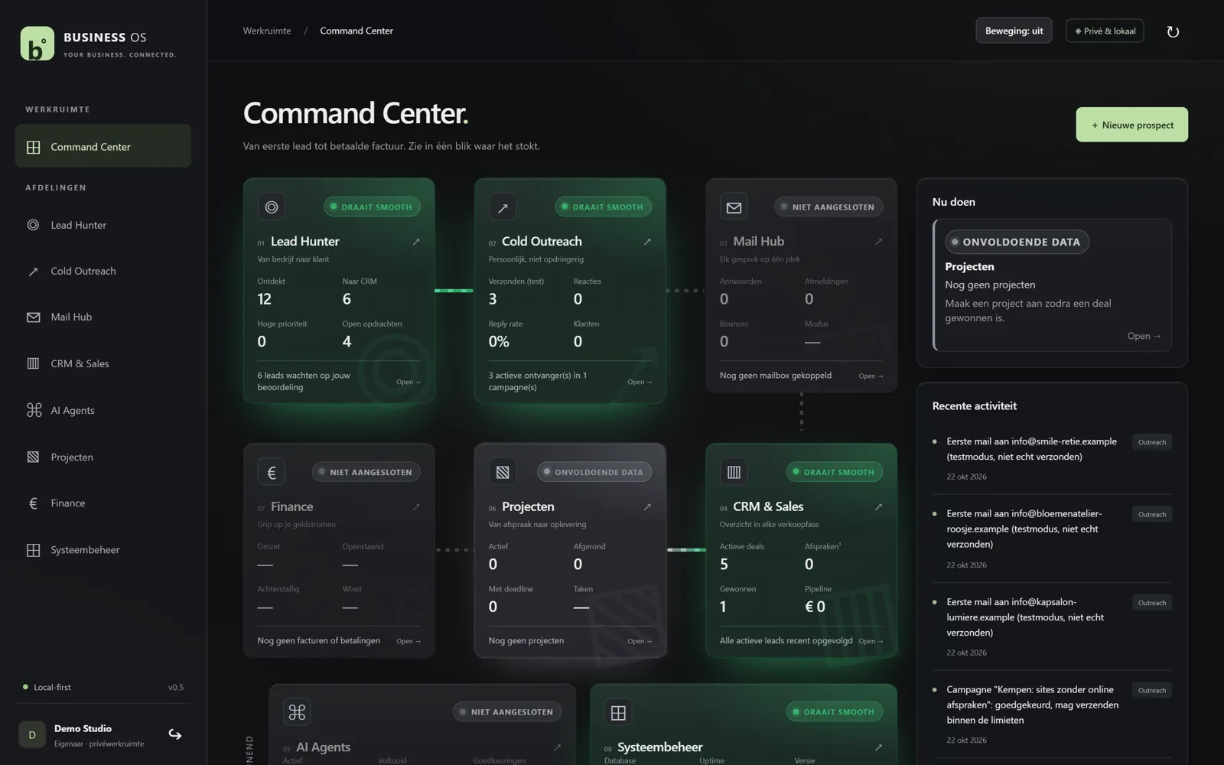Screen dimensions: 1224x765
Task: Open Command Center in sidebar
Action: (x=103, y=146)
